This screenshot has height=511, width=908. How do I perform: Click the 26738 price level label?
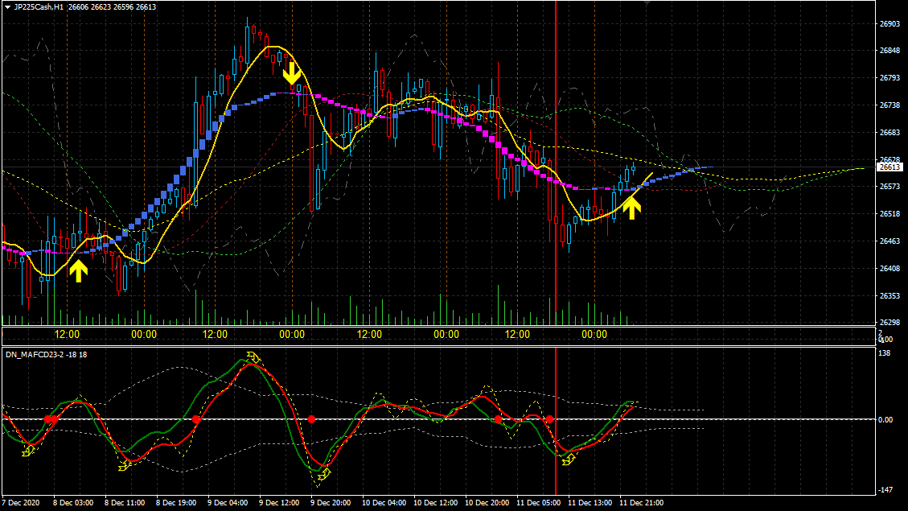(890, 105)
